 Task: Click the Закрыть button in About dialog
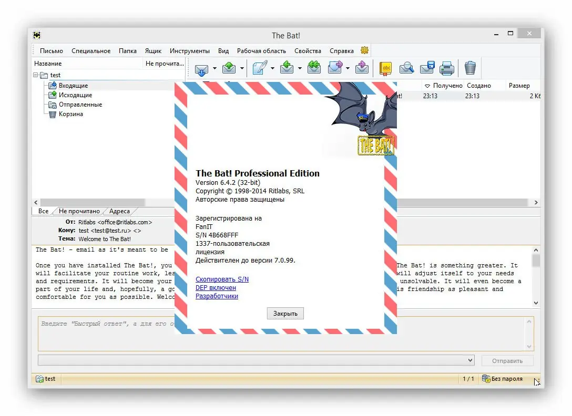[285, 314]
